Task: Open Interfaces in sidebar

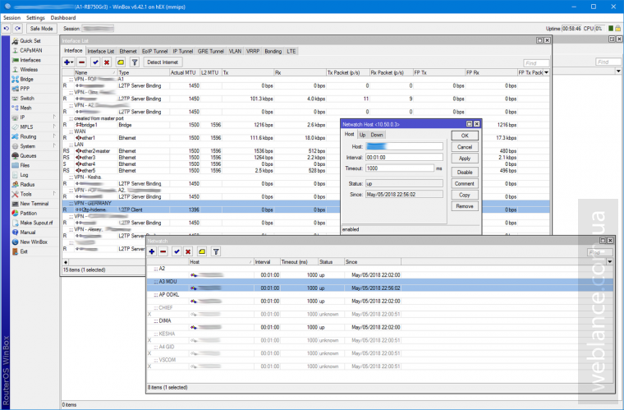Action: 30,60
